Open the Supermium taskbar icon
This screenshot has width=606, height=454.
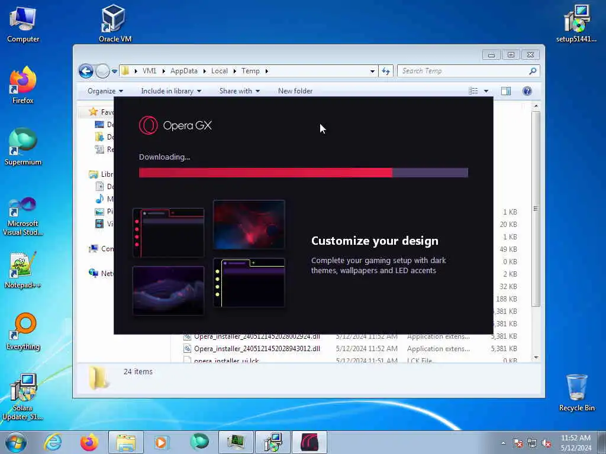(199, 442)
